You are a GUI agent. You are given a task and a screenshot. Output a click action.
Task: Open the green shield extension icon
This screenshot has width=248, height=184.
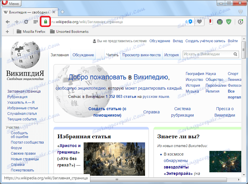[x=228, y=22]
